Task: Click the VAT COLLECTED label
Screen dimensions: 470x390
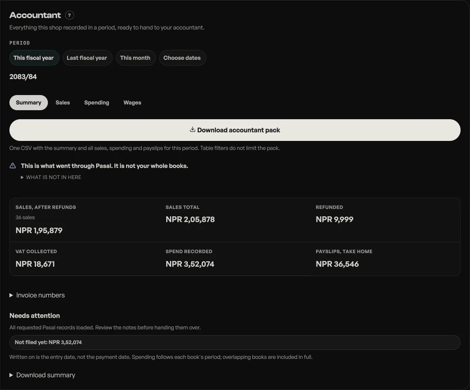Action: 36,252
